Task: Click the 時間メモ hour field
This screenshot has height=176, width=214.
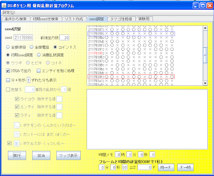Action: [118, 154]
